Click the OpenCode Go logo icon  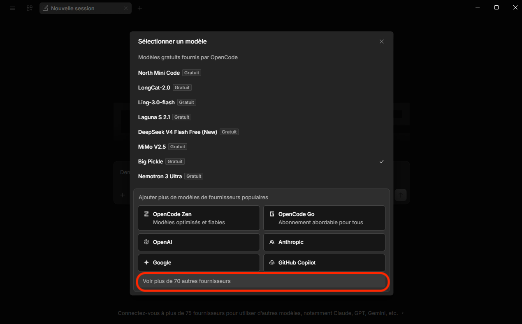272,214
